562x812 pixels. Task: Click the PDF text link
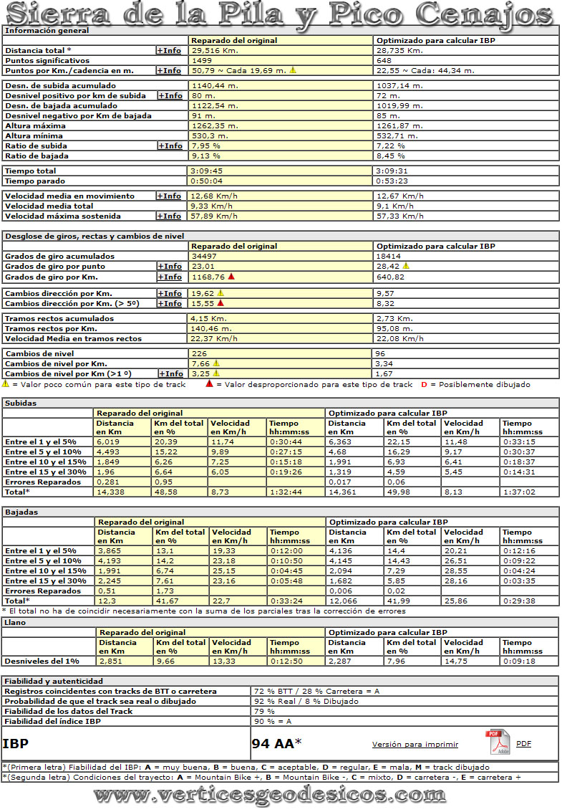pos(523,744)
